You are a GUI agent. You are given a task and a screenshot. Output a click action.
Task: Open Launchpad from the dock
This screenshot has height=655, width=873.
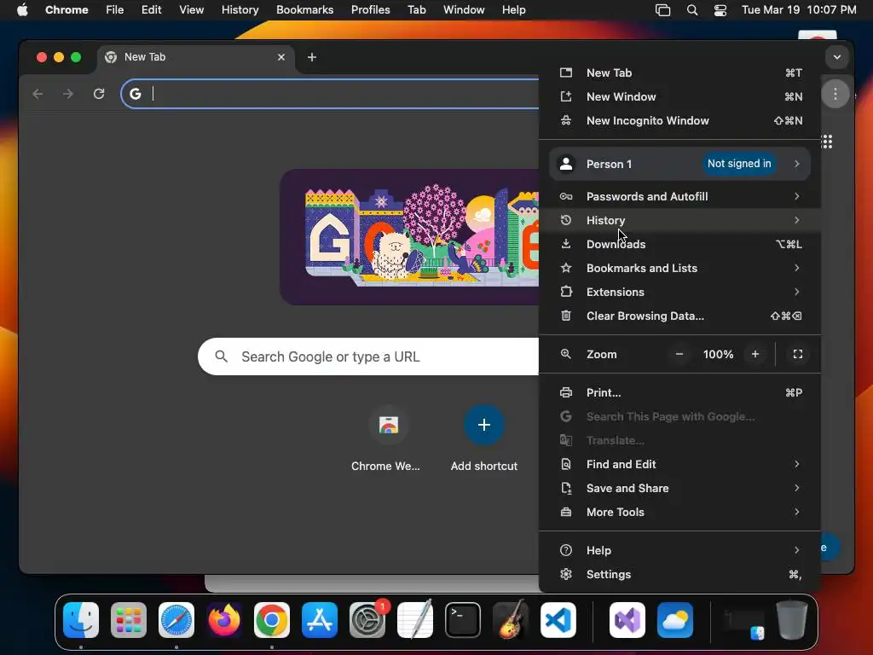coord(129,620)
